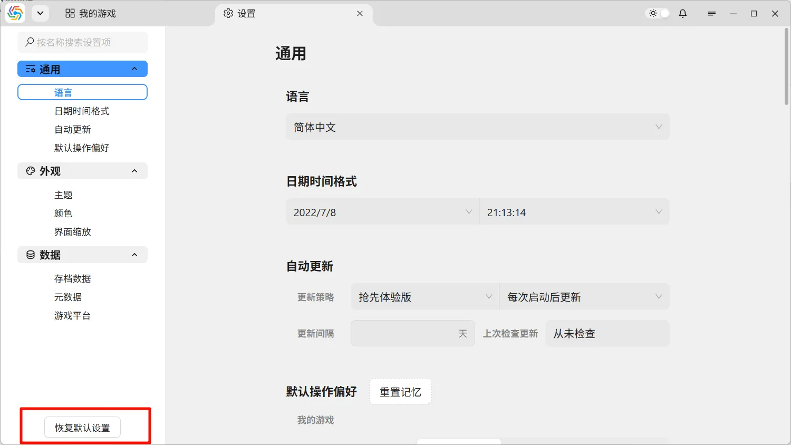
Task: Click the app logo icon
Action: tap(15, 14)
